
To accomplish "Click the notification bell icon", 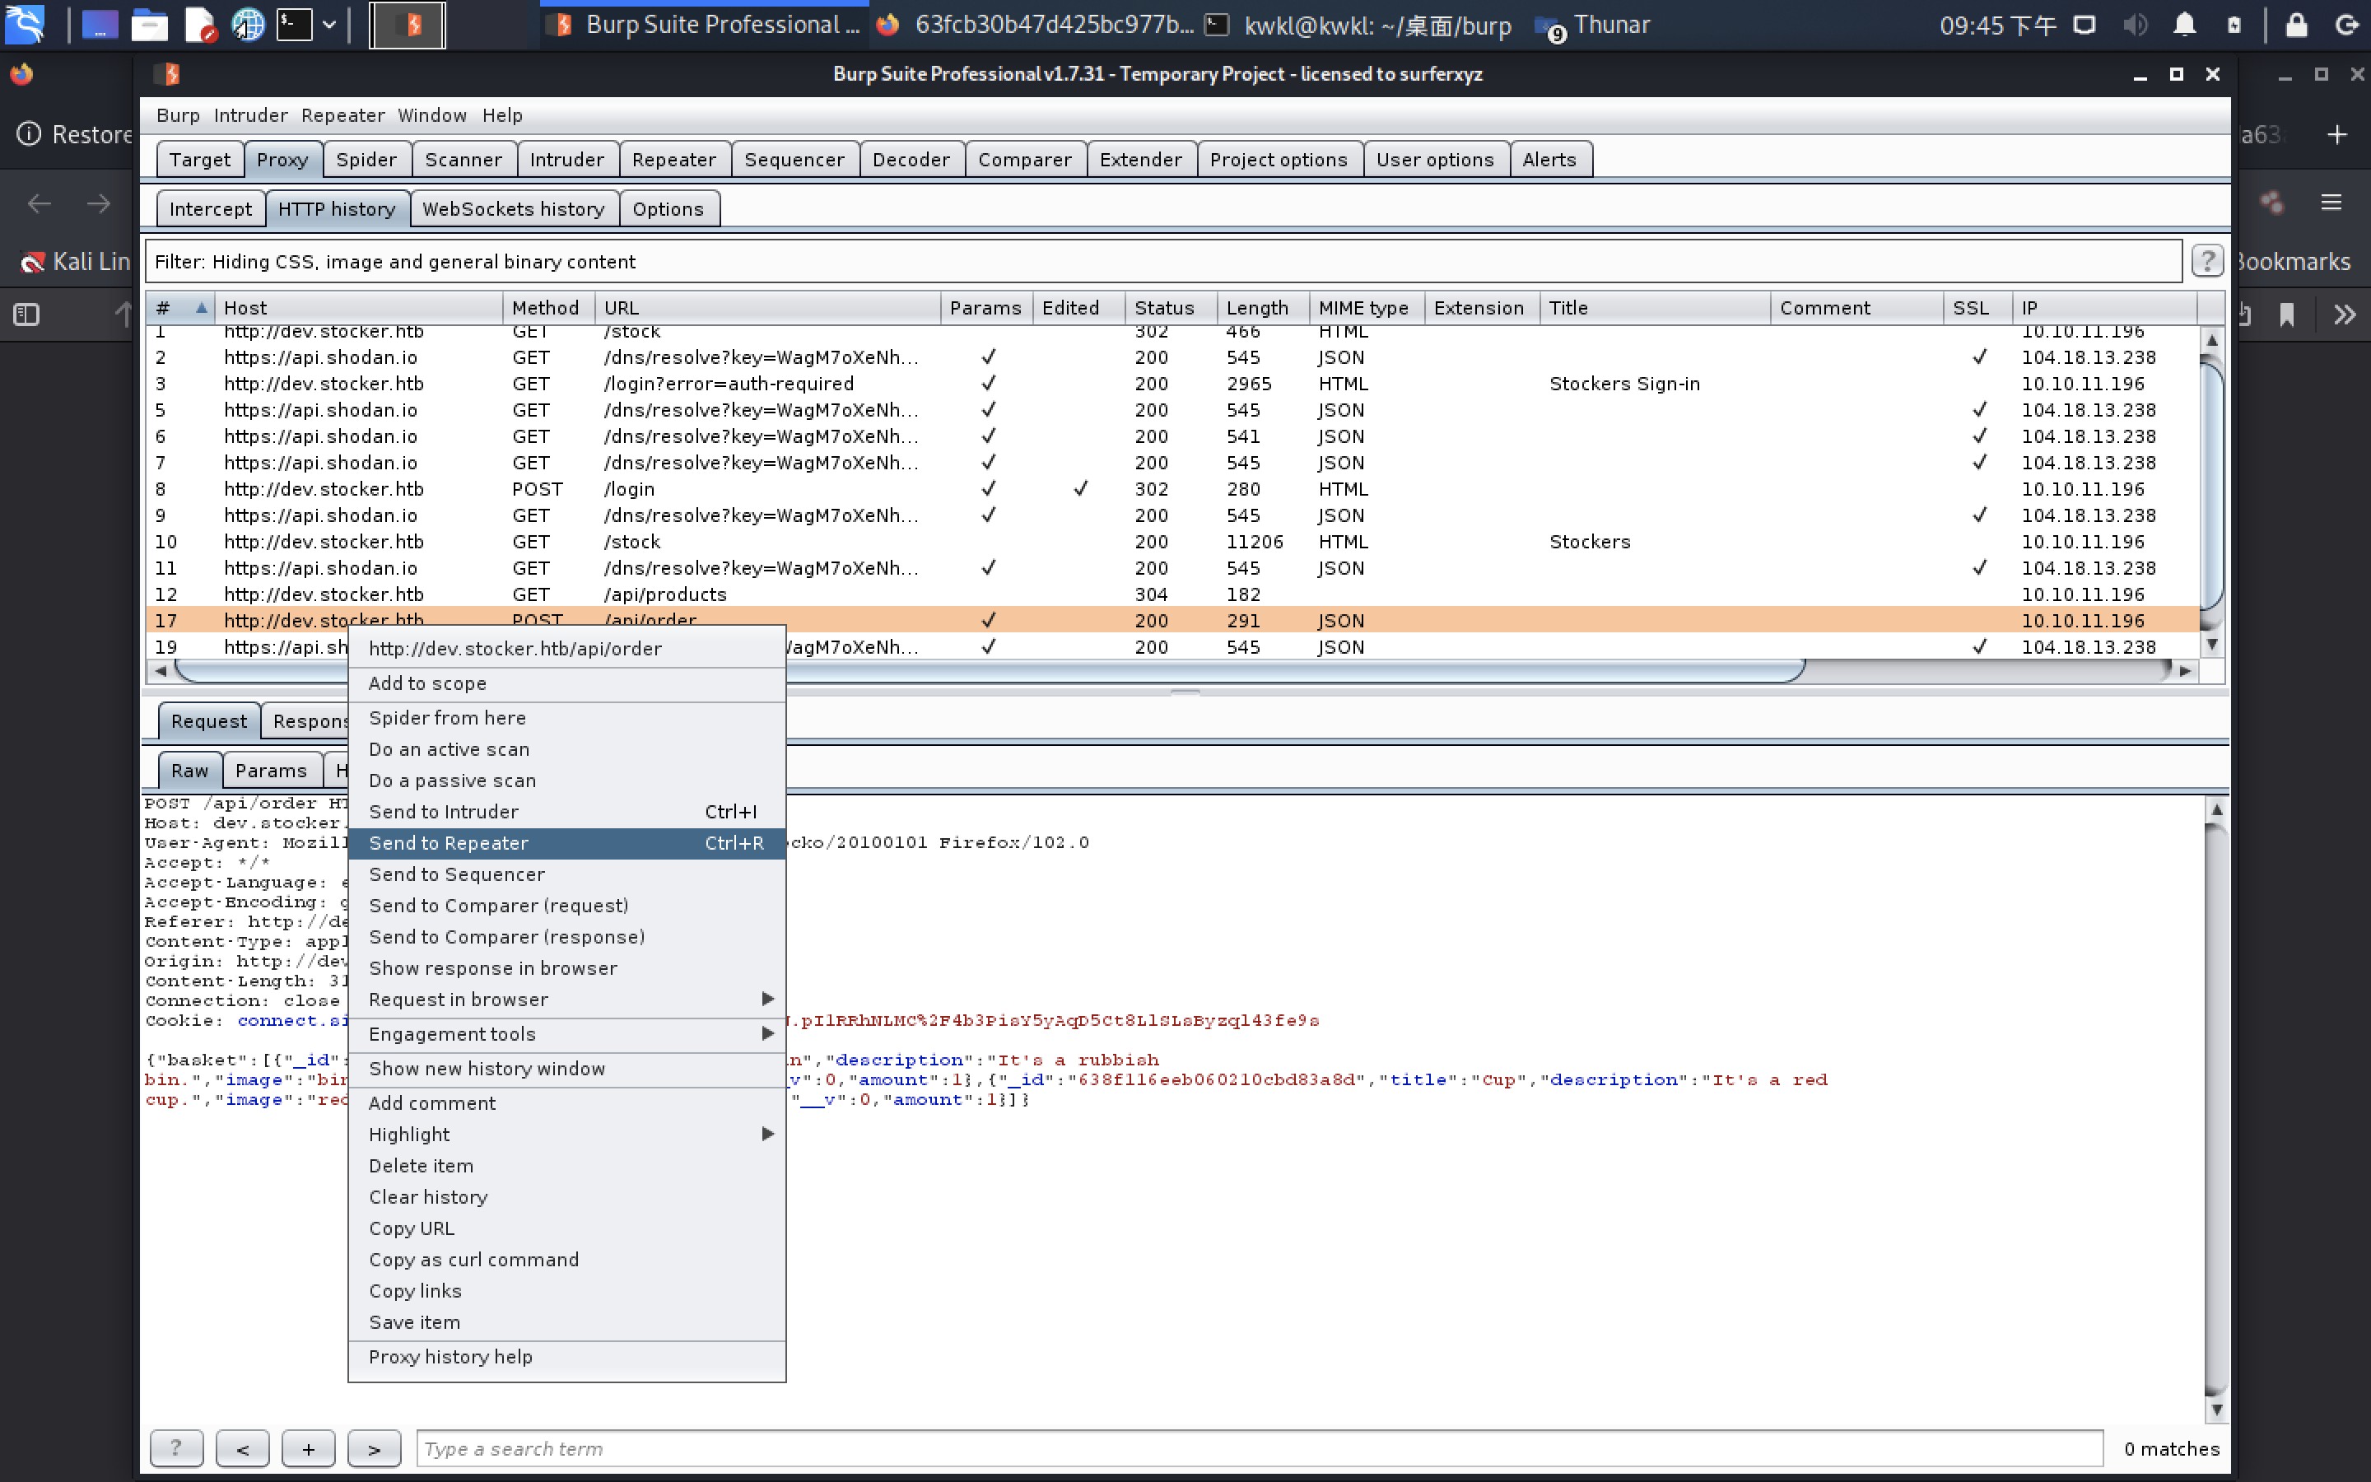I will point(2184,25).
